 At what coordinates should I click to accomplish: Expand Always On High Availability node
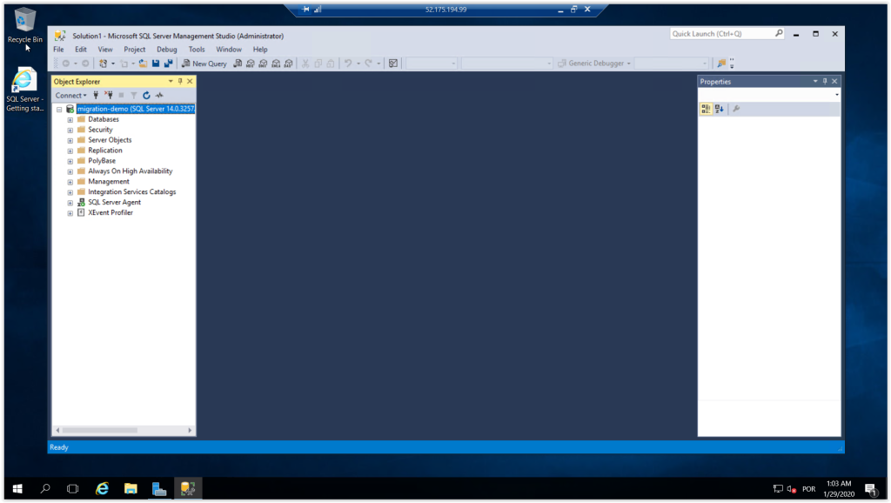pos(70,171)
